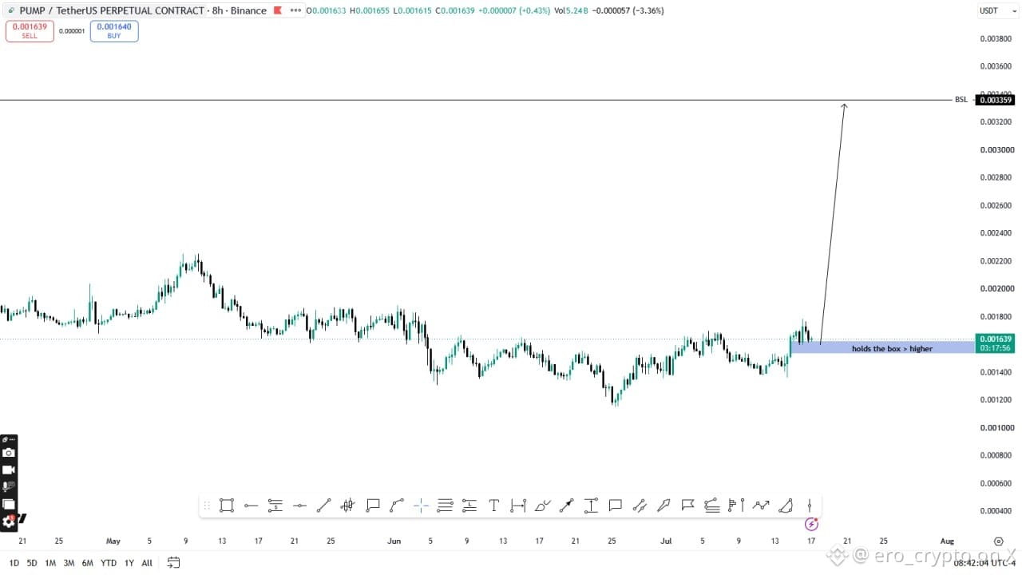Click the 0.001000 price axis label
The width and height of the screenshot is (1022, 575).
pyautogui.click(x=996, y=427)
